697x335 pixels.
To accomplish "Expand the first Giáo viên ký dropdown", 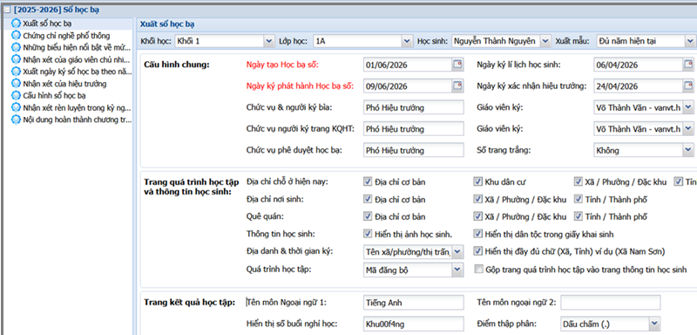I will click(688, 107).
